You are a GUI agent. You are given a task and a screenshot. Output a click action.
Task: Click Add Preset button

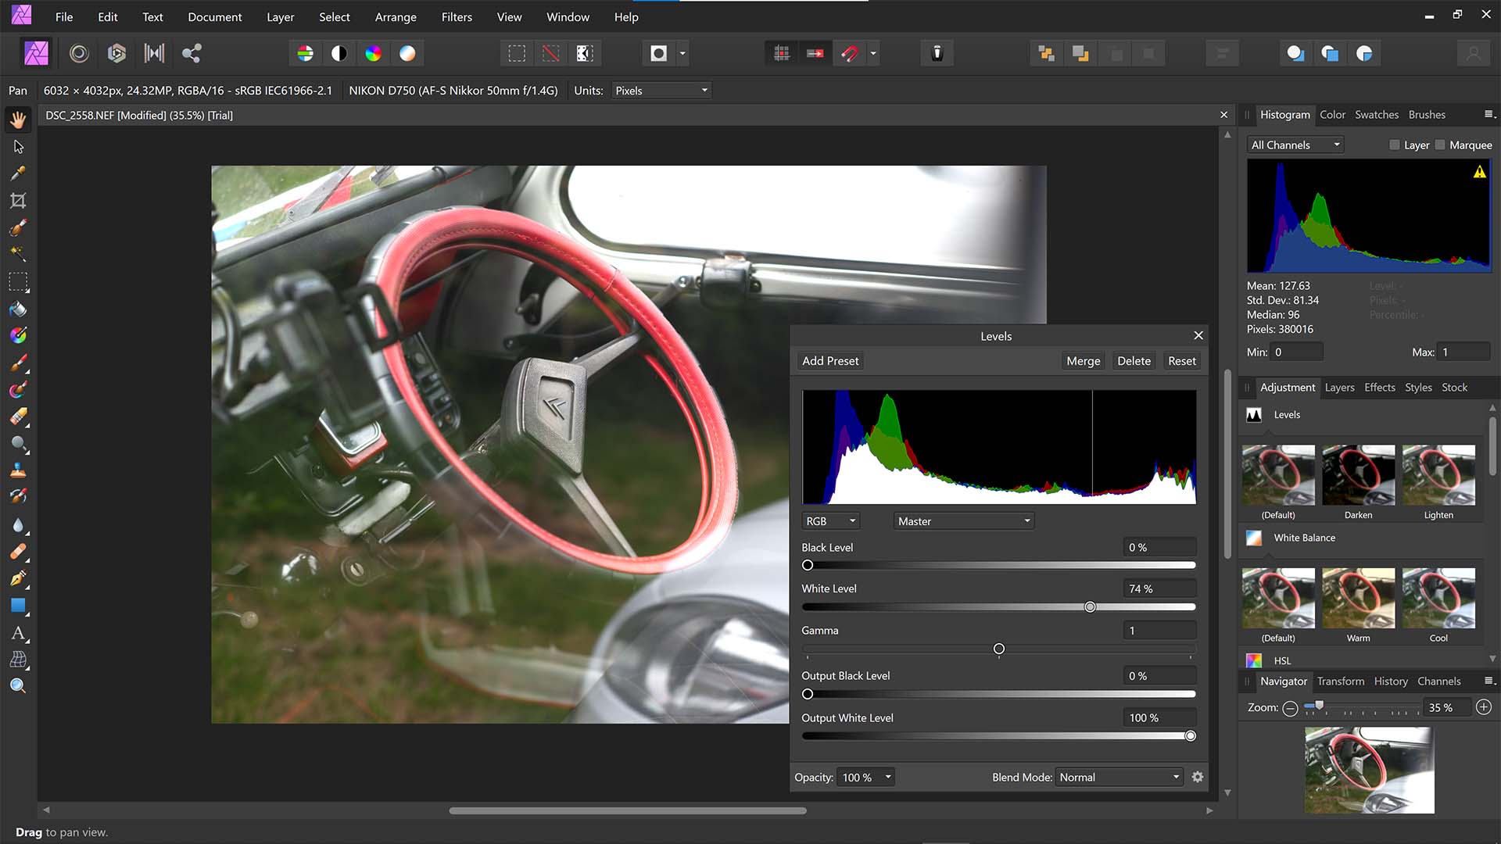pyautogui.click(x=830, y=361)
